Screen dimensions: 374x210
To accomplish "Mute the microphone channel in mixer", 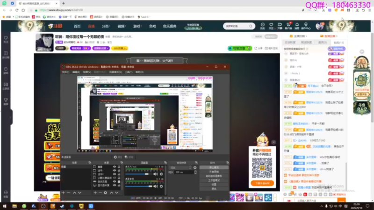I will pyautogui.click(x=156, y=174).
